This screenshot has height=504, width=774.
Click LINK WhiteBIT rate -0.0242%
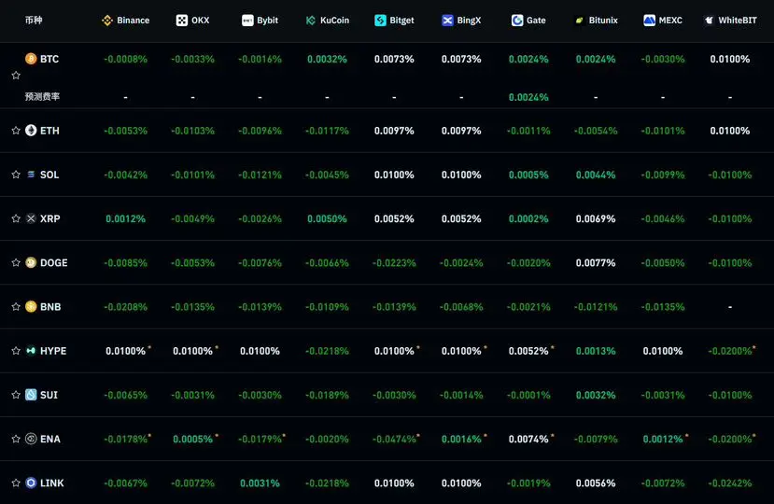[729, 483]
